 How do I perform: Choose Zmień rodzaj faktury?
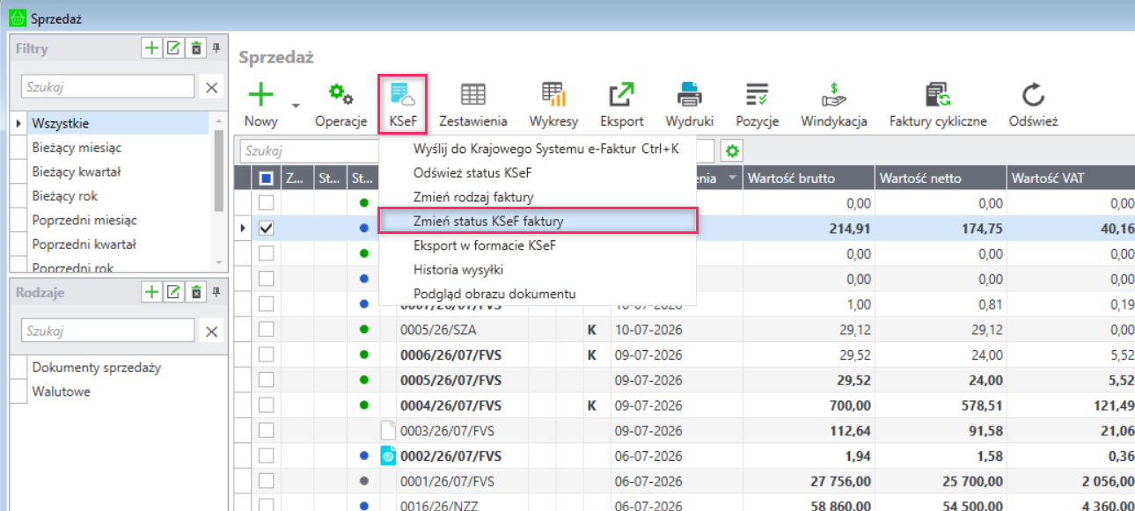coord(538,197)
